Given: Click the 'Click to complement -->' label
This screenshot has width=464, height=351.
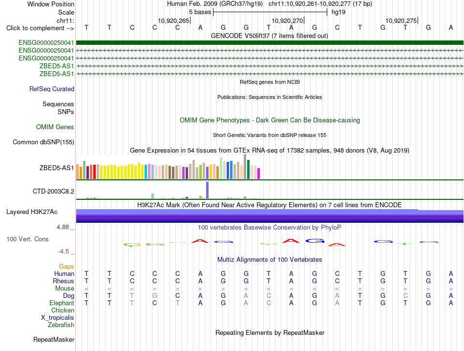Looking at the screenshot, I should point(40,28).
